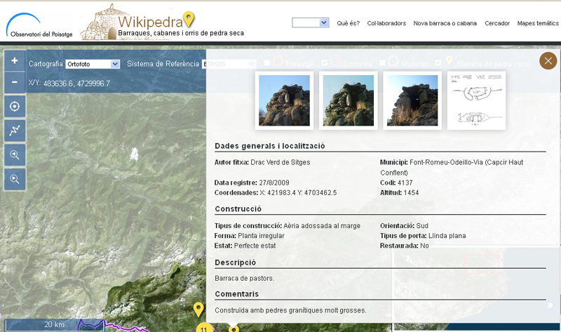Toggle the Municipi layer checkbox
561x332 pixels.
tap(382, 64)
